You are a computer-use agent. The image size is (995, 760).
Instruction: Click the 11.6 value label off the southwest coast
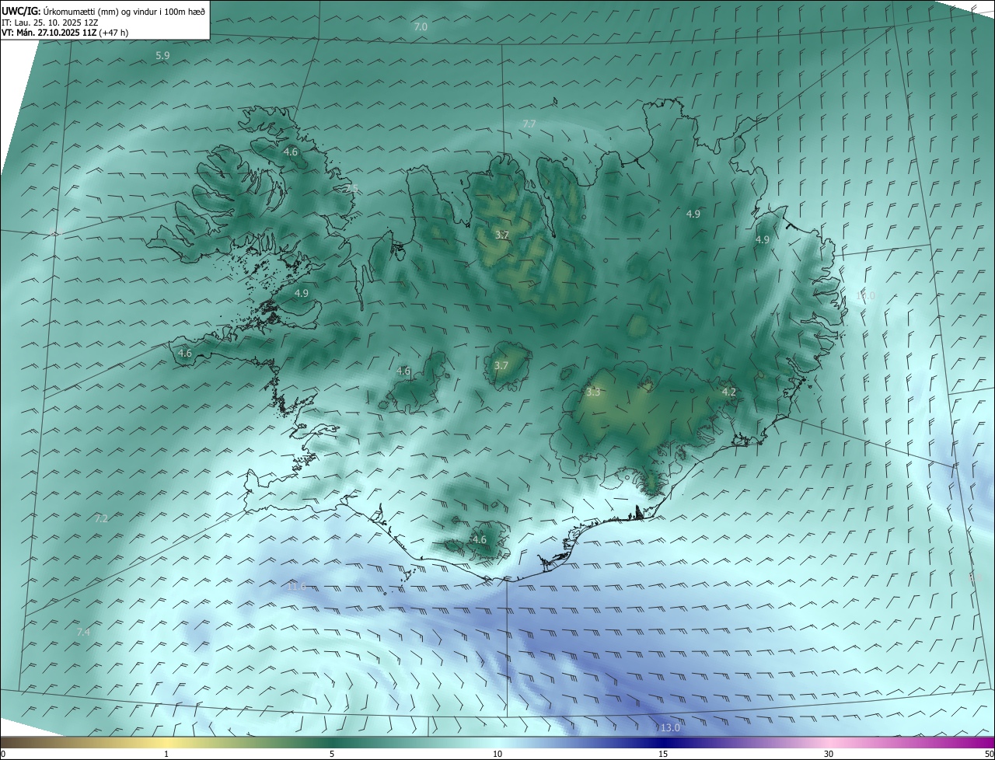point(296,586)
